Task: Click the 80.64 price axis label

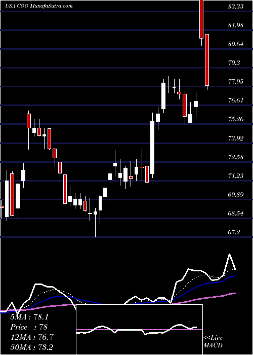Action: click(236, 44)
